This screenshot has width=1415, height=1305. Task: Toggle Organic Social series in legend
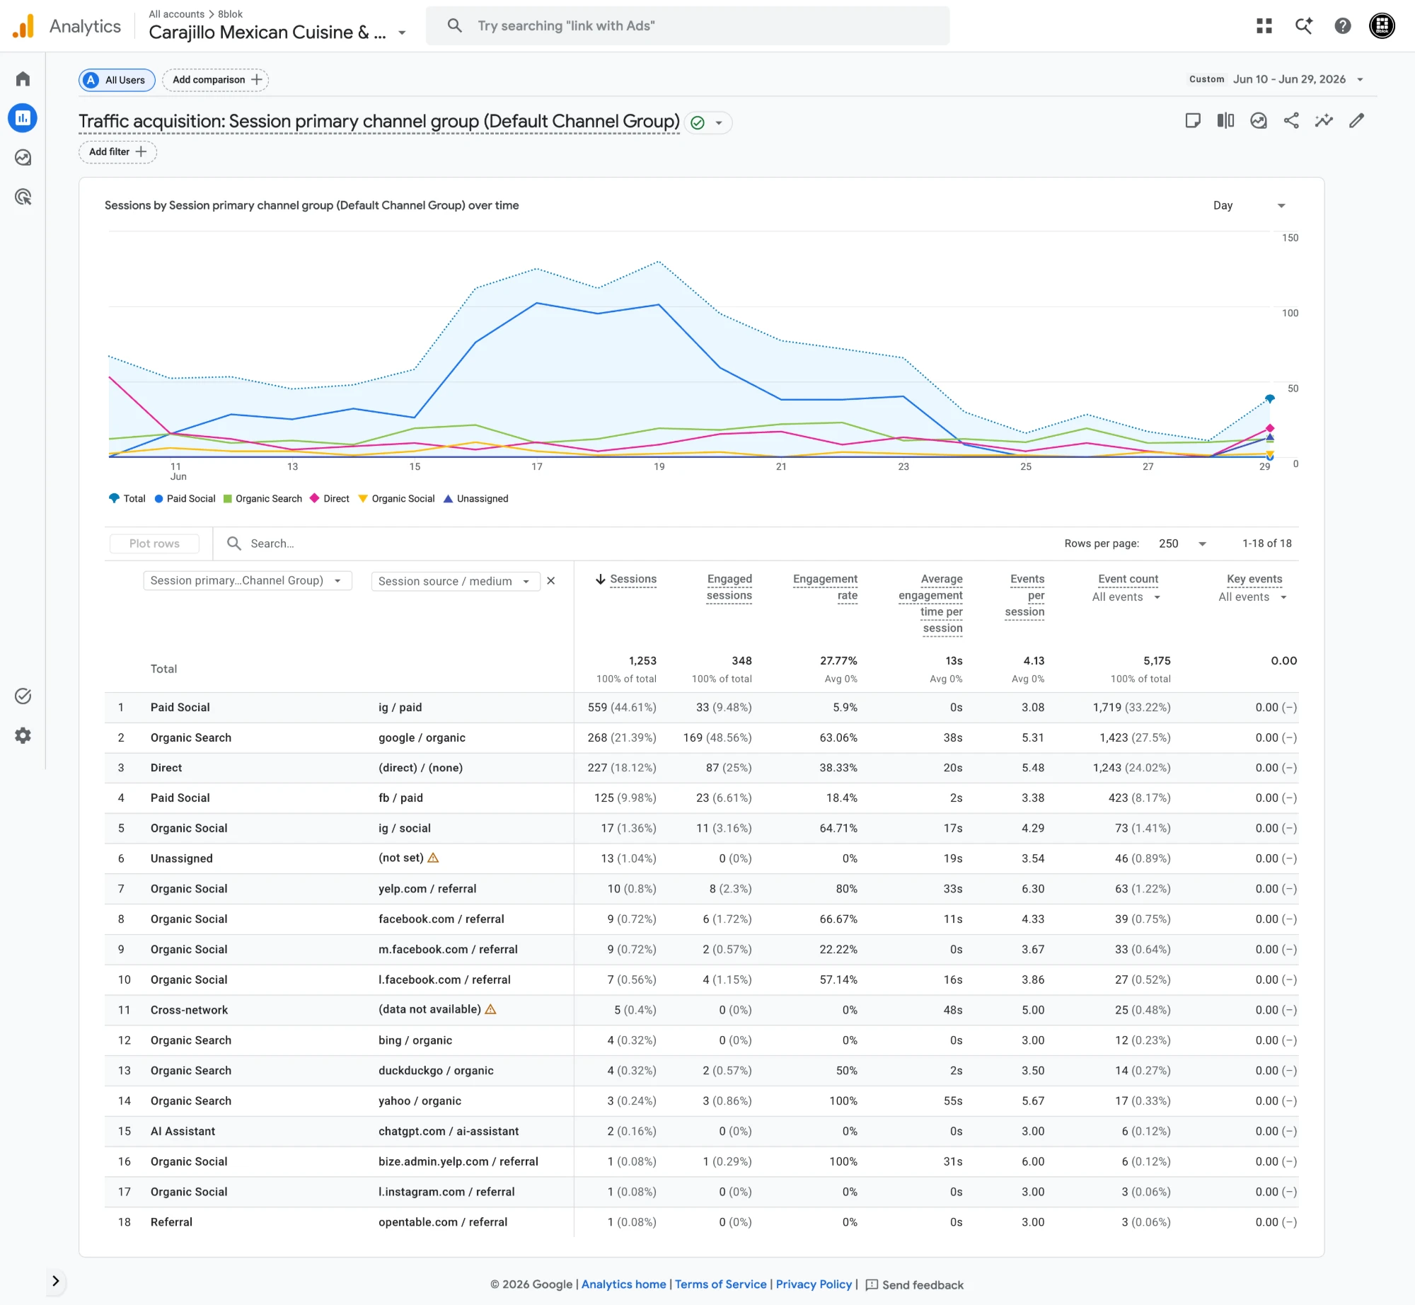[x=396, y=499]
